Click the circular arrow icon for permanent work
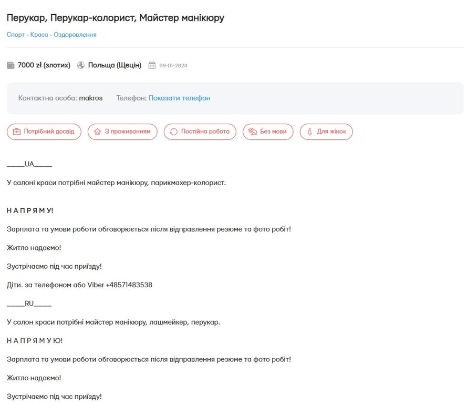 pos(174,132)
